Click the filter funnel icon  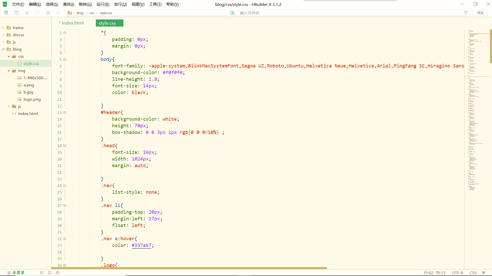coord(466,13)
